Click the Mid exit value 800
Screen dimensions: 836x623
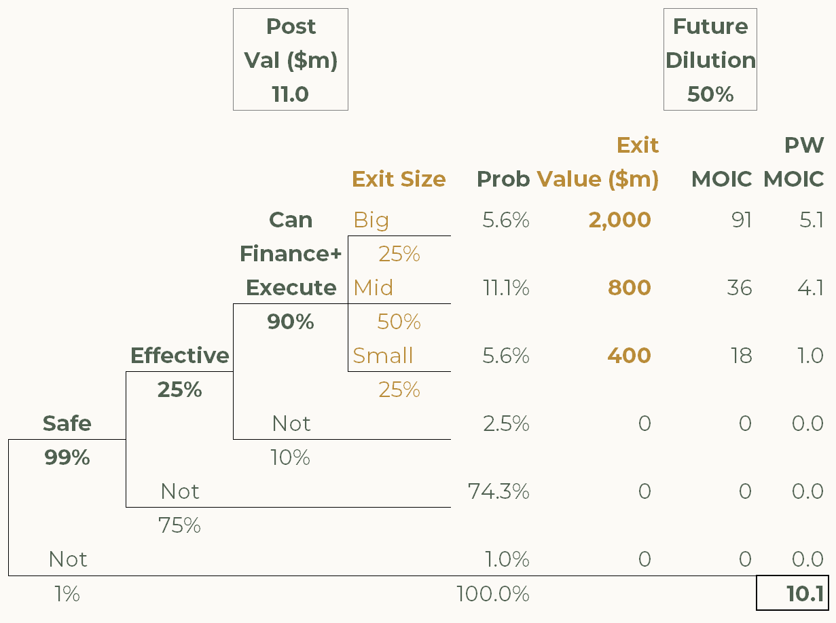coord(629,288)
